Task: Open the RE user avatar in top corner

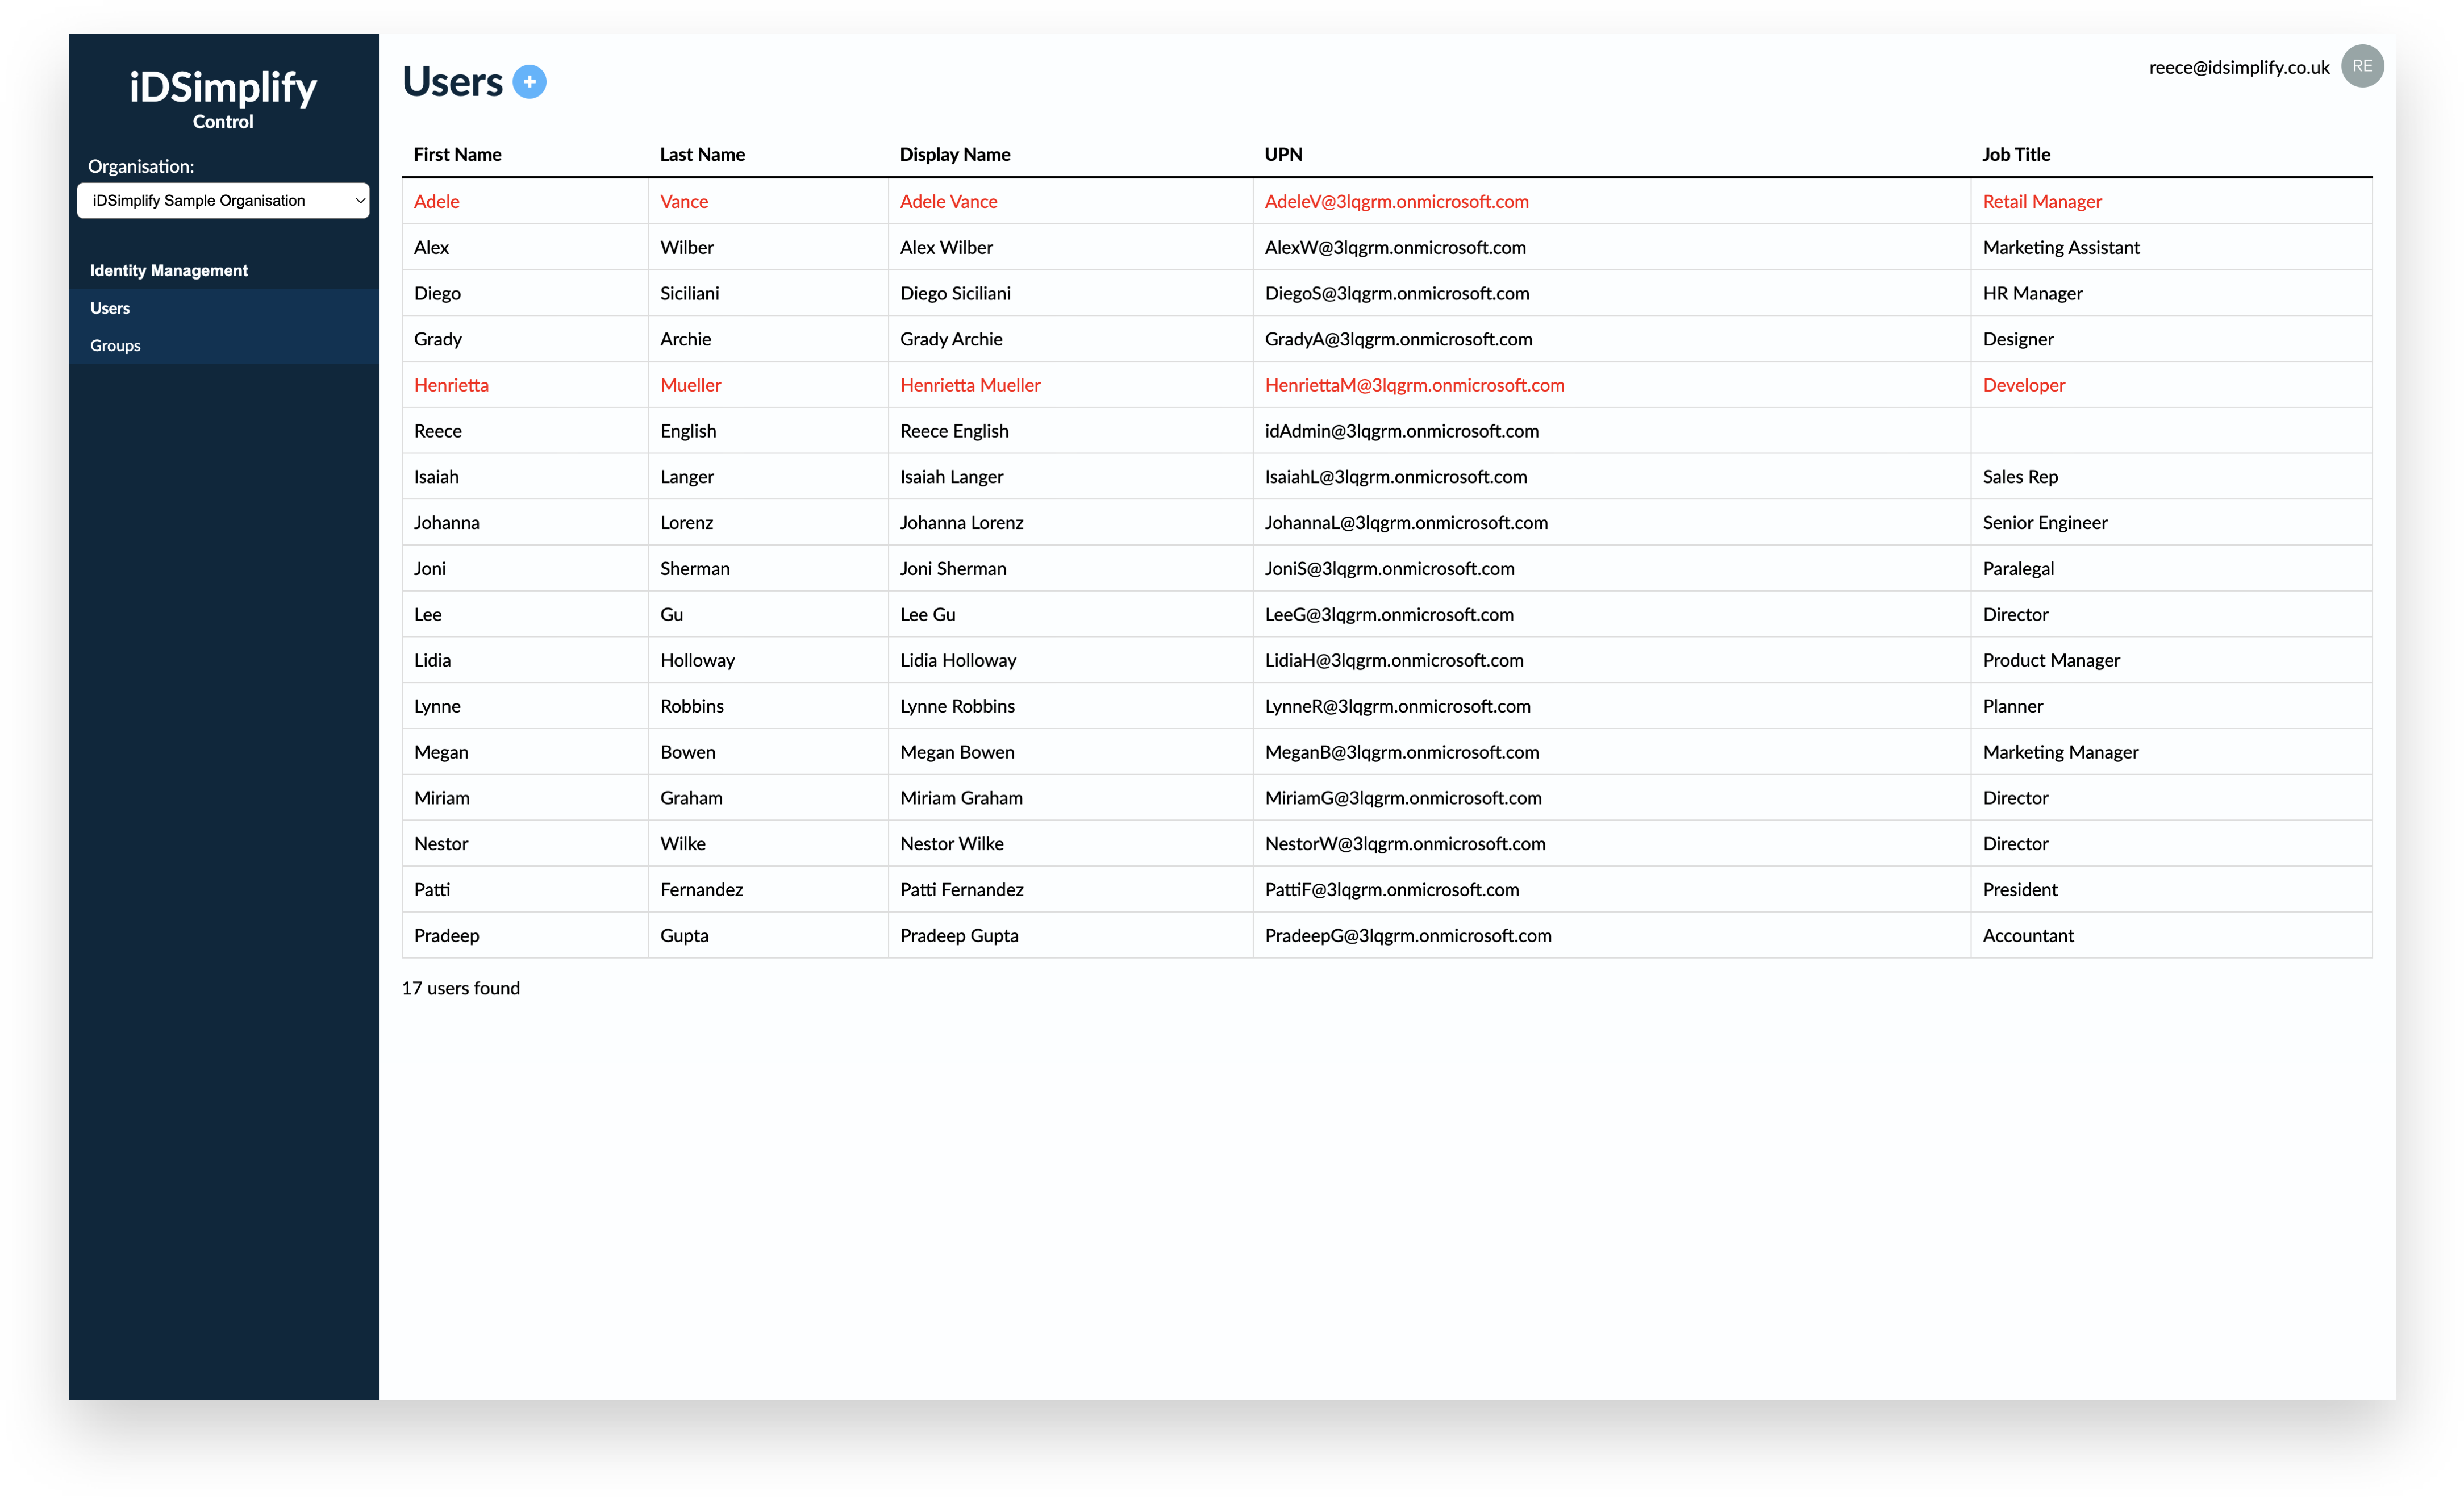Action: coord(2362,66)
